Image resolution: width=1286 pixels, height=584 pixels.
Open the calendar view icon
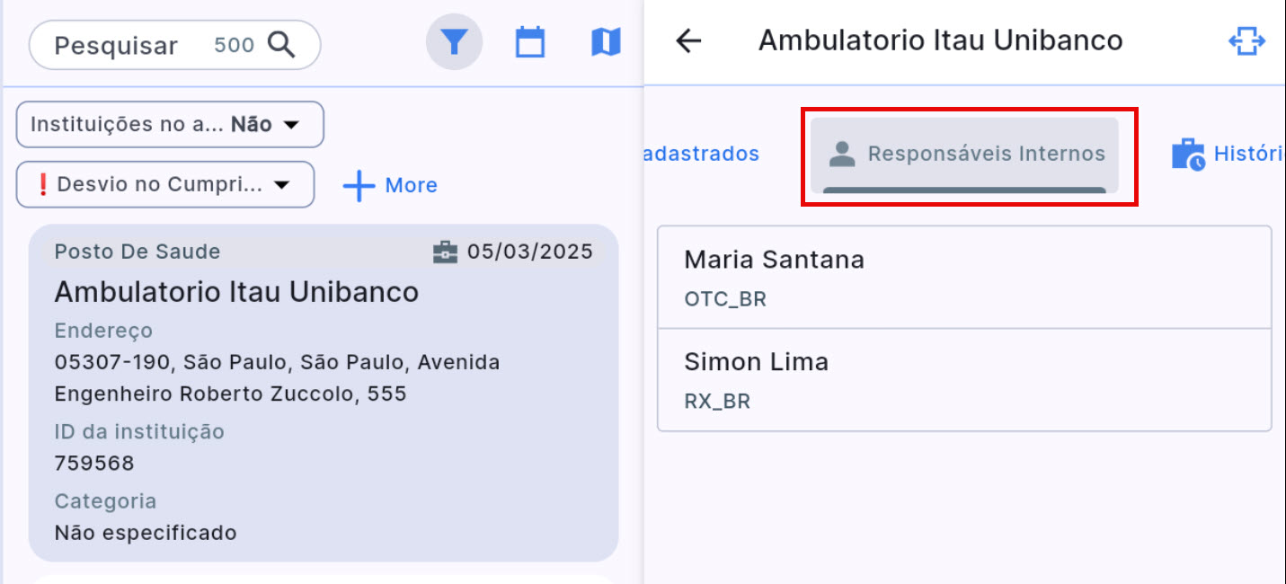(x=530, y=42)
